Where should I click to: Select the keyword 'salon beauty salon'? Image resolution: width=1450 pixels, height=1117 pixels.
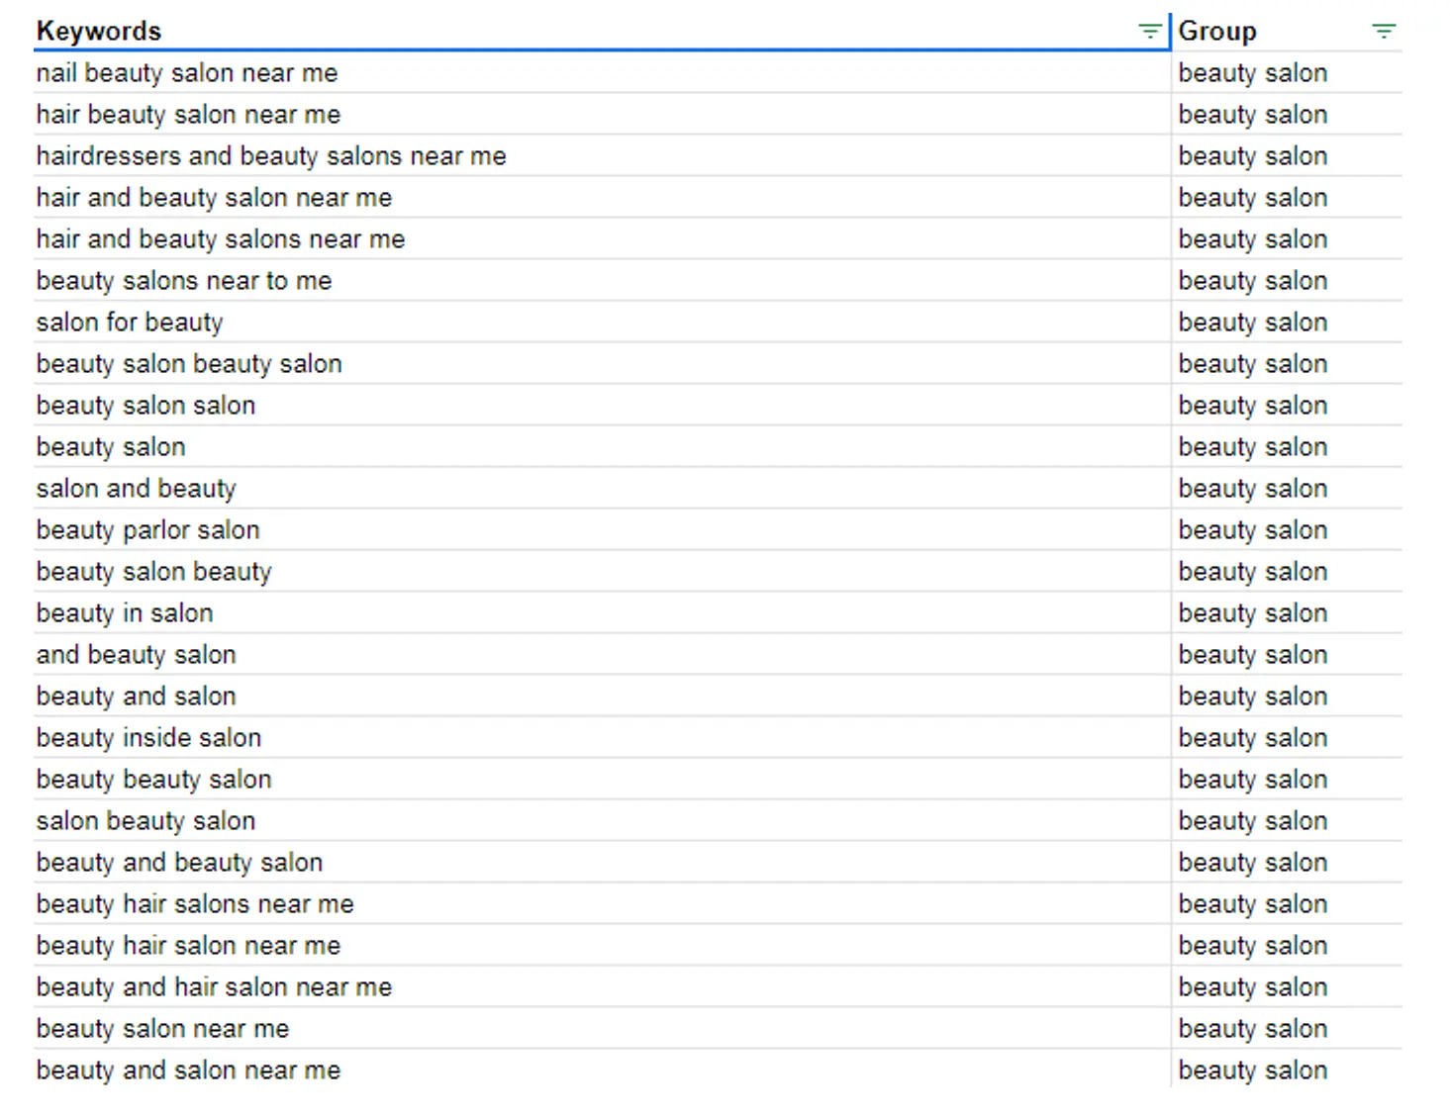tap(145, 820)
